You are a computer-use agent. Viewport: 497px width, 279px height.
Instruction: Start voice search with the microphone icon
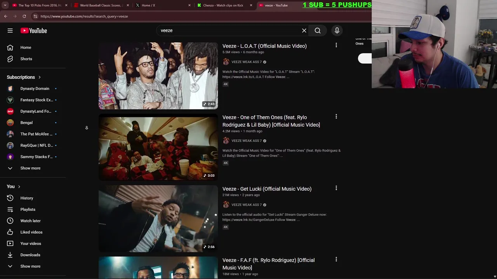(x=337, y=31)
